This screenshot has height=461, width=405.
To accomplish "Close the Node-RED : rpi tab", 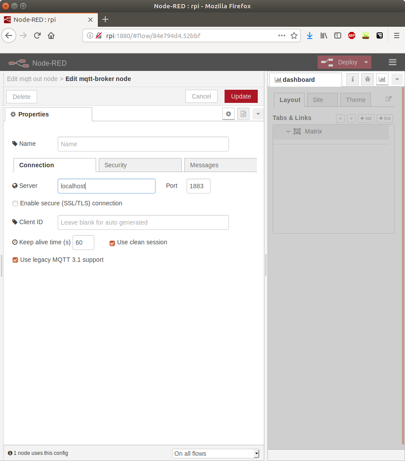I will (90, 20).
